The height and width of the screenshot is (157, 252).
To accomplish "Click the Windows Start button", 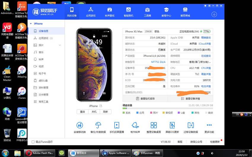I will (5, 153).
